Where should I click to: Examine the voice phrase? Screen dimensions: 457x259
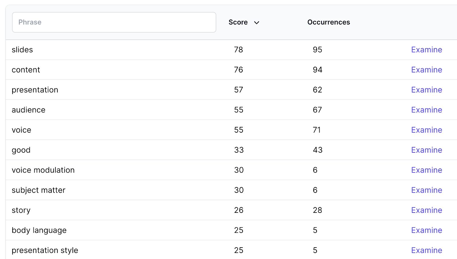(426, 130)
